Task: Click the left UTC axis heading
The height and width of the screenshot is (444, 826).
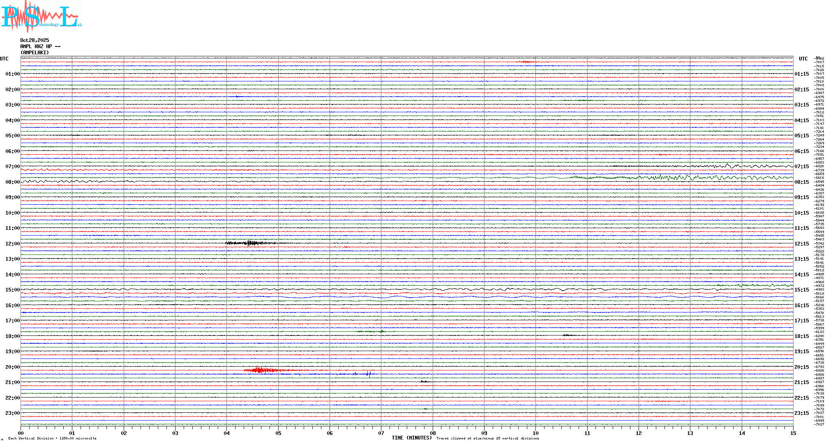Action: click(4, 59)
